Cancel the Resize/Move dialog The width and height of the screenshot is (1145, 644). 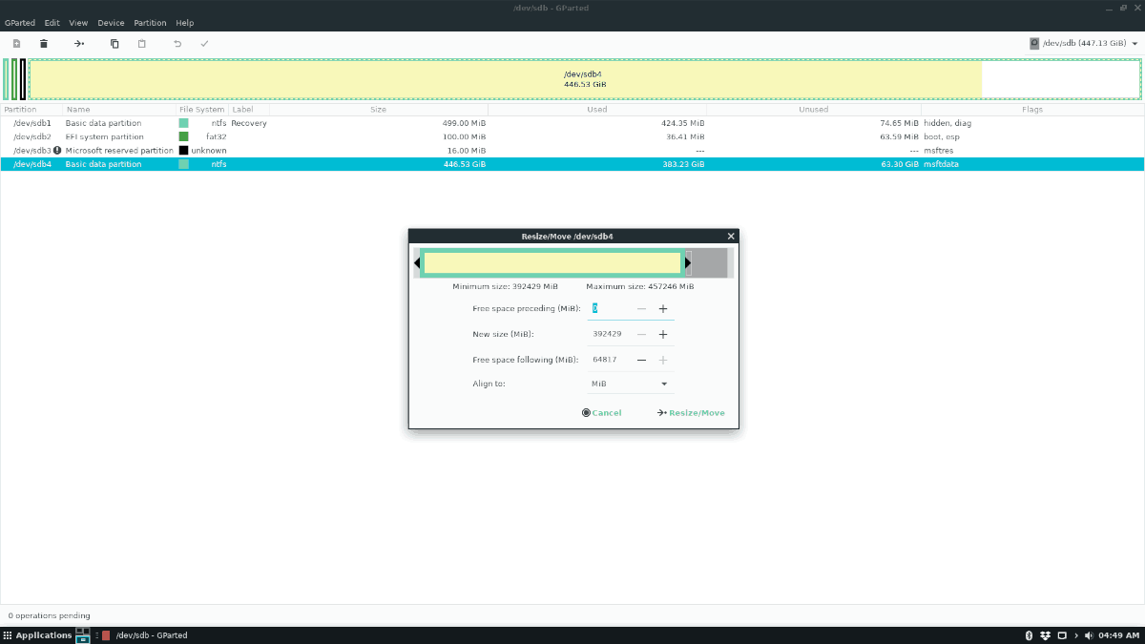[x=601, y=413]
